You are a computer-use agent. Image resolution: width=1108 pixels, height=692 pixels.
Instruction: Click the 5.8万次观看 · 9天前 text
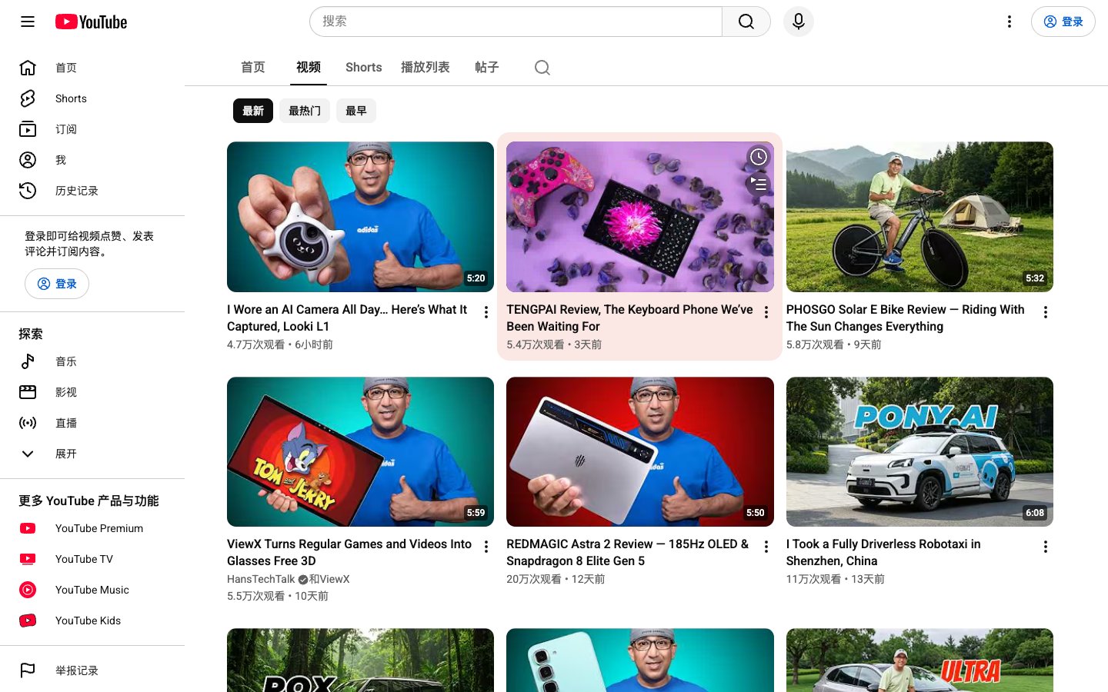834,344
